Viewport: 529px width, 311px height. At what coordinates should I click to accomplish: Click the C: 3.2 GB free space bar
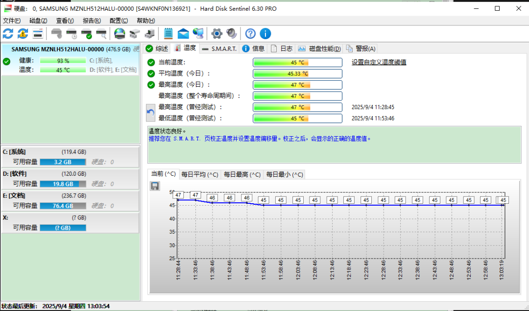(x=63, y=162)
